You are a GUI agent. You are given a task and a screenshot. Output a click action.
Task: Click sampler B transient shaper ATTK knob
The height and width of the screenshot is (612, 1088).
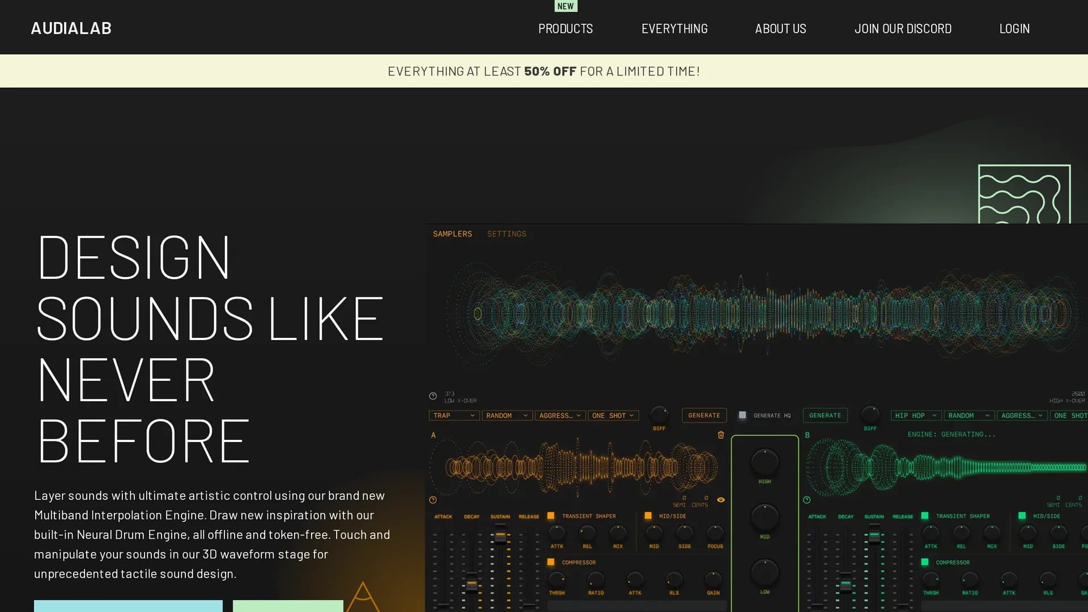pyautogui.click(x=931, y=533)
